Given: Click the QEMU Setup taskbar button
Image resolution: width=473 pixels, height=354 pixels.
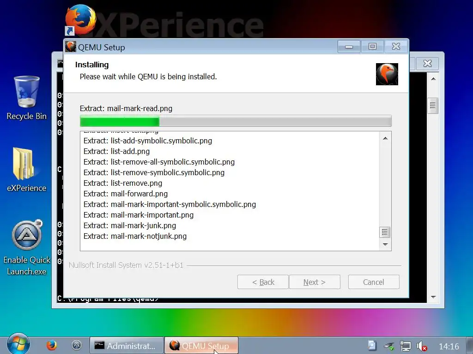Looking at the screenshot, I should pyautogui.click(x=201, y=346).
